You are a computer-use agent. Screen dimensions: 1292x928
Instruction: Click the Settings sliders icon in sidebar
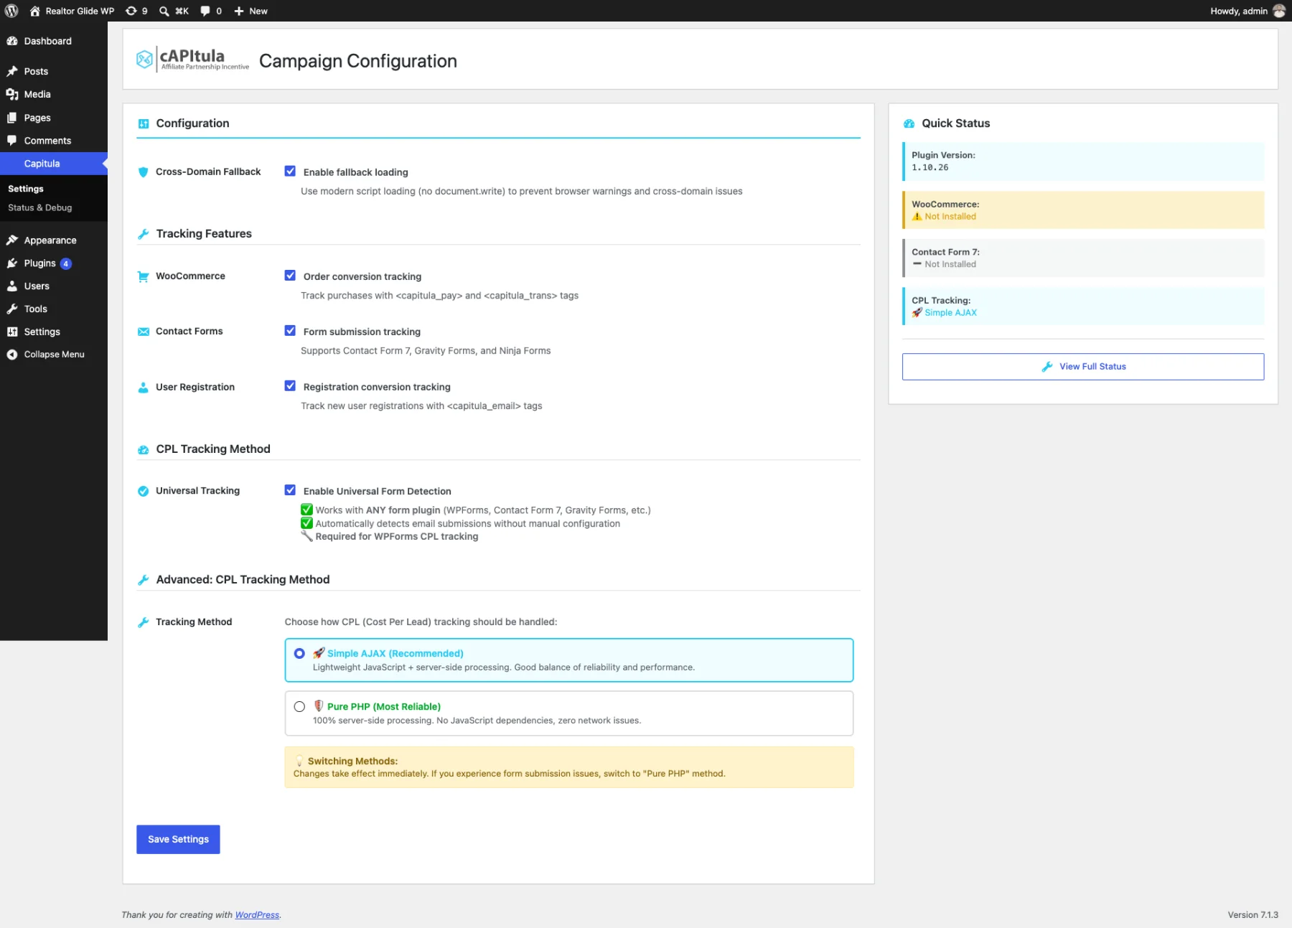click(12, 332)
